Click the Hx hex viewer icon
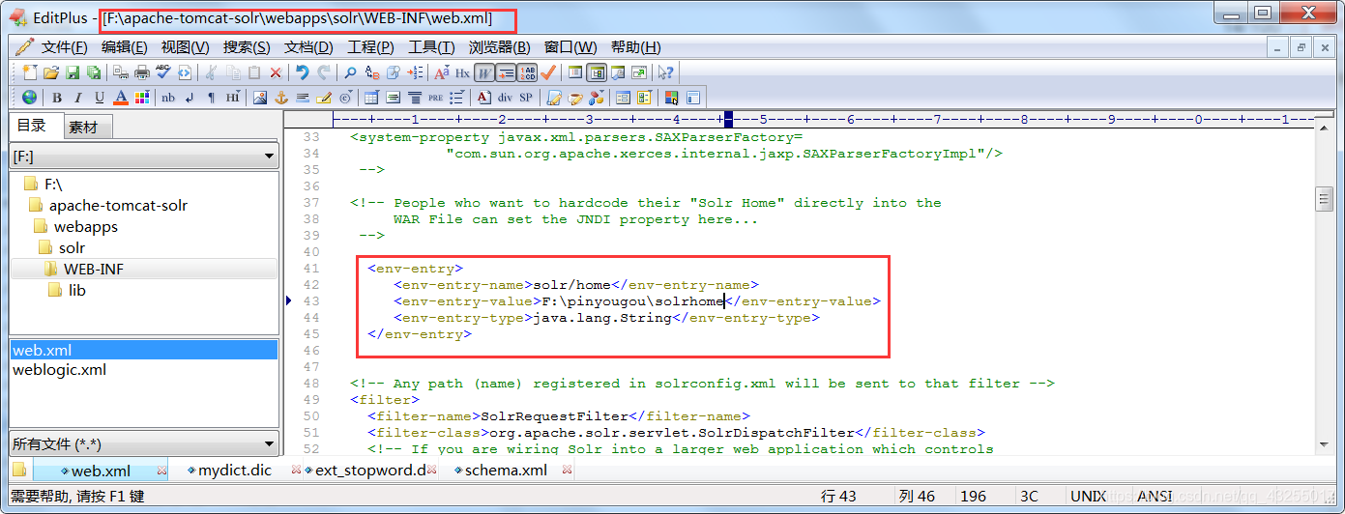Screen dimensions: 1345x514 pos(462,72)
